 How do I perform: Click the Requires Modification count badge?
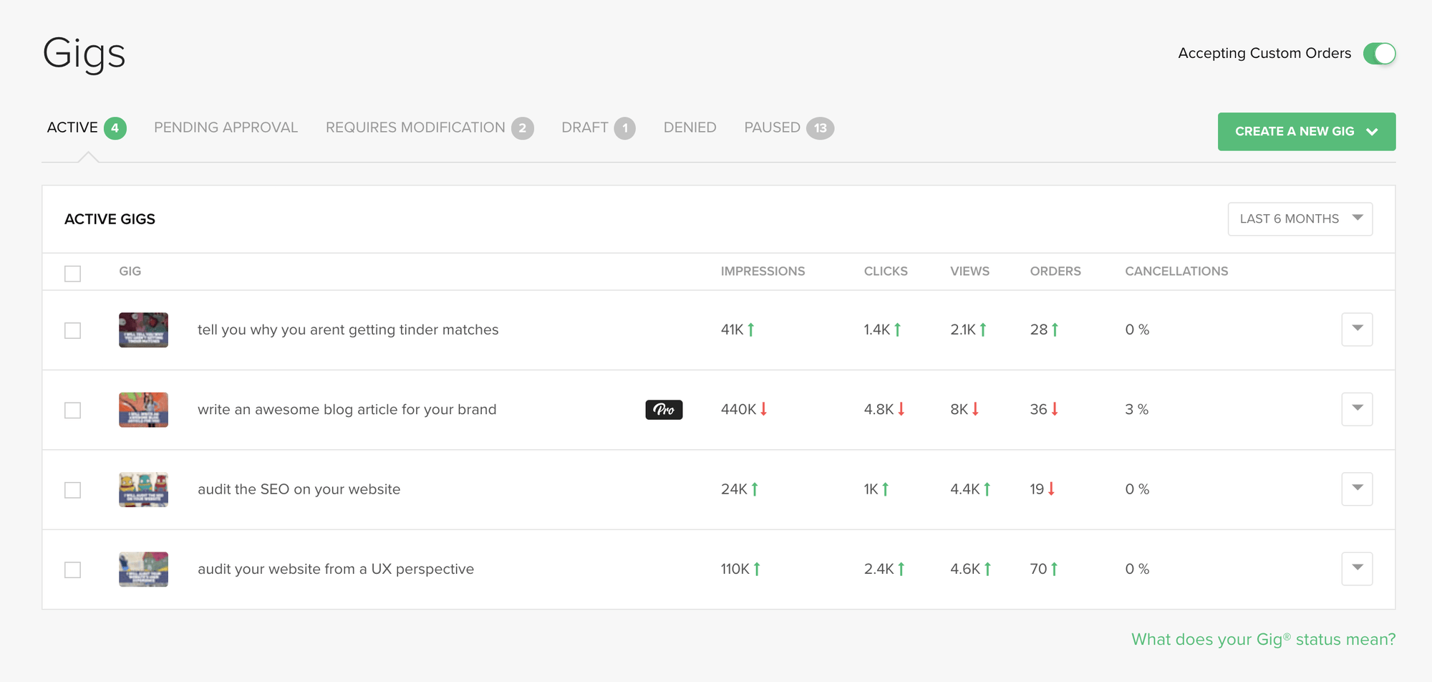(x=523, y=128)
